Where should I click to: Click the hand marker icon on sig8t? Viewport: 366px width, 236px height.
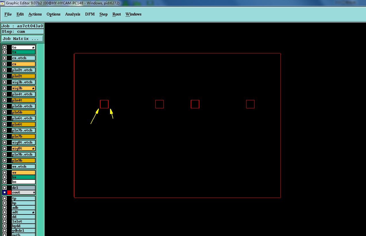pyautogui.click(x=33, y=148)
